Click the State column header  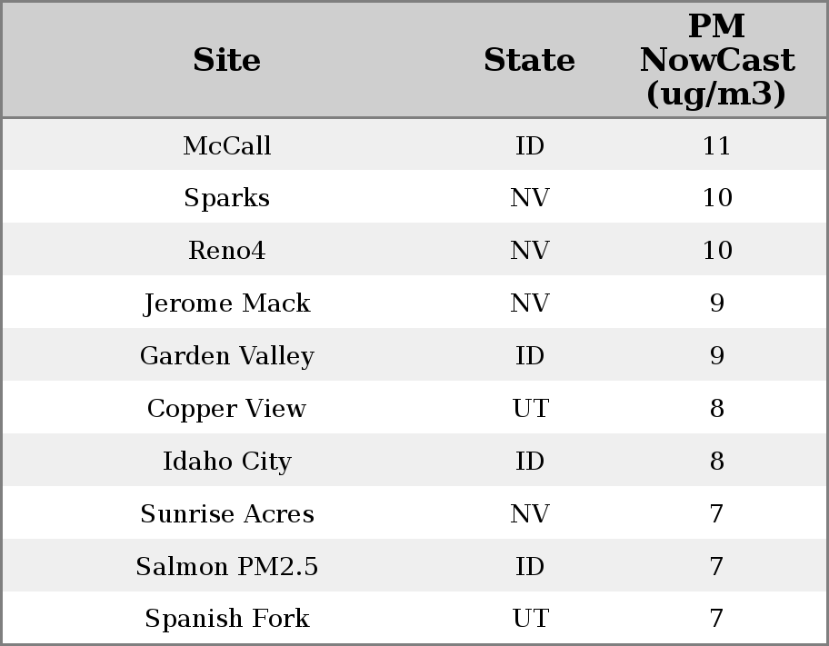pyautogui.click(x=529, y=60)
